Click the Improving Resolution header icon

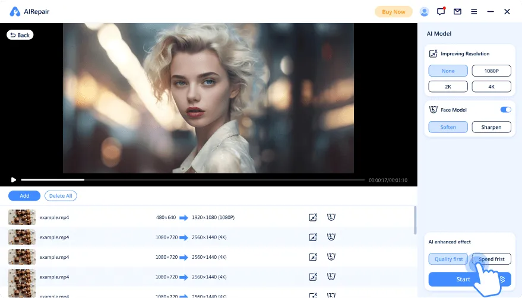tap(433, 53)
